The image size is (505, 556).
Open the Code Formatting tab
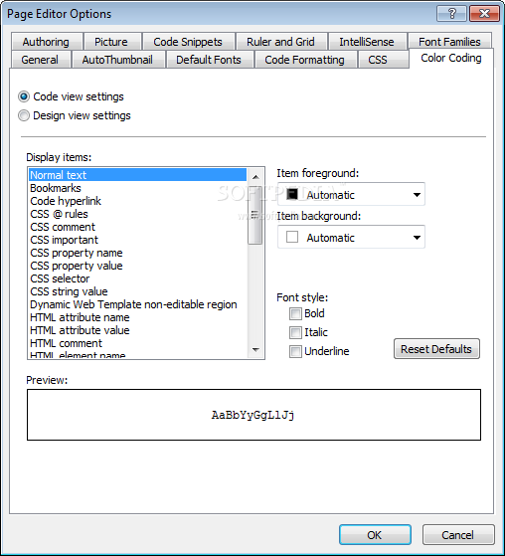[x=305, y=60]
